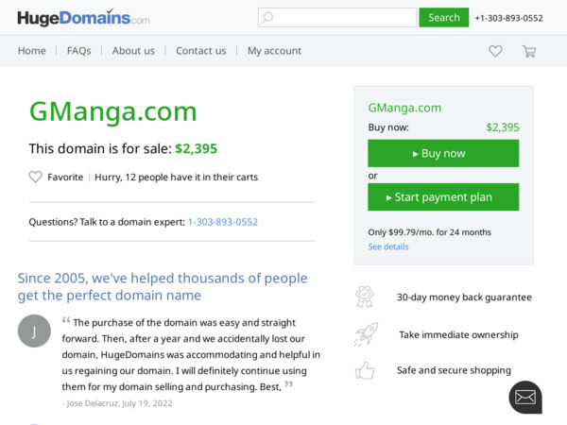
Task: Click the J reviewer avatar
Action: (x=34, y=331)
